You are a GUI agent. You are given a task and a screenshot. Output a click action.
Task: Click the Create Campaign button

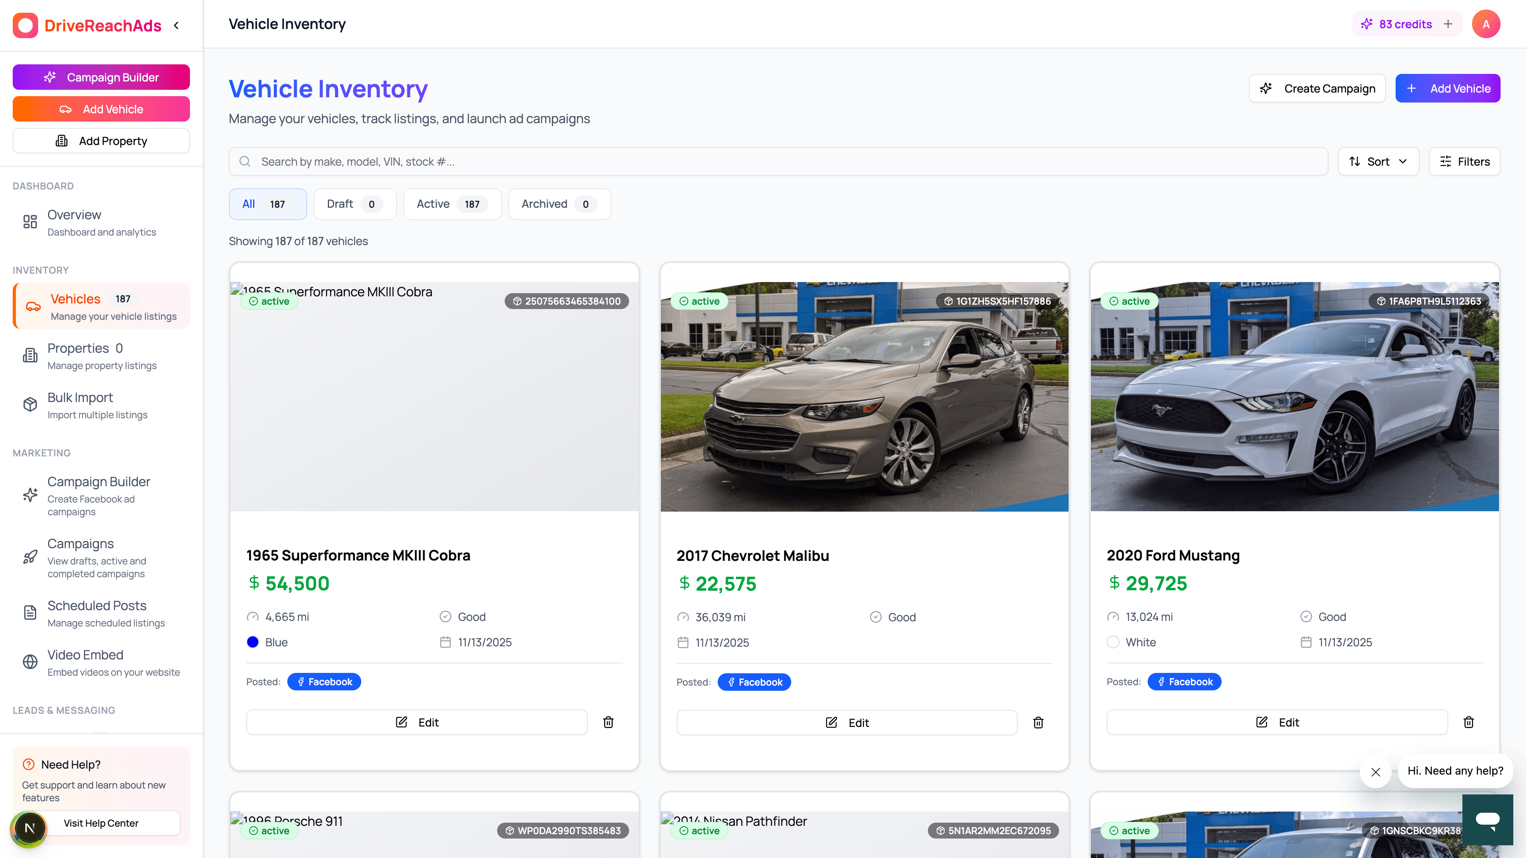[x=1317, y=88]
